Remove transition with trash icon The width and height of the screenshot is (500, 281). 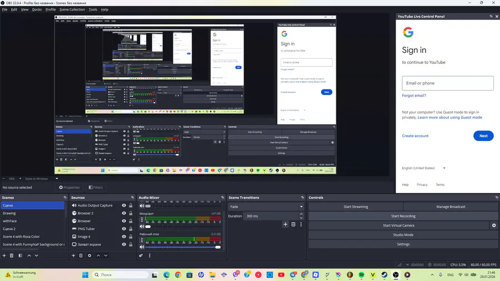(293, 224)
